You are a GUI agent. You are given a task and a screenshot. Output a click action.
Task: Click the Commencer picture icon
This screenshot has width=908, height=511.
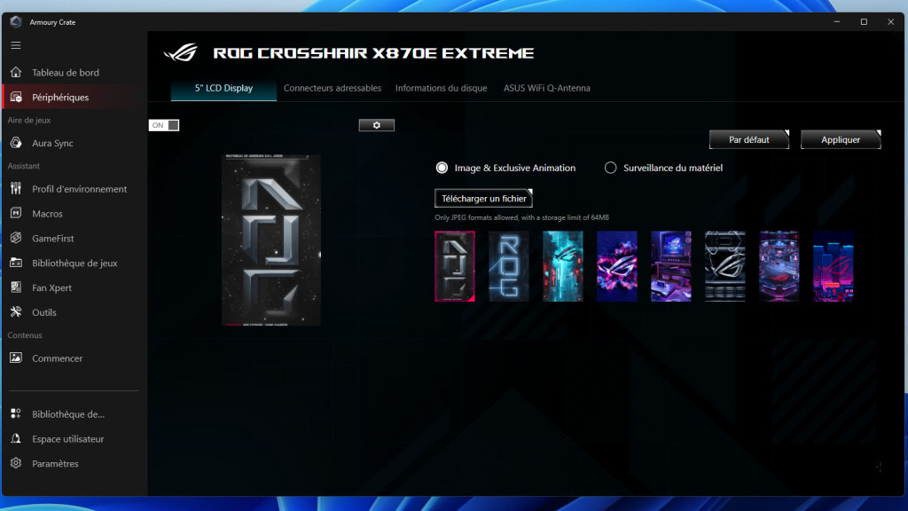[x=16, y=358]
